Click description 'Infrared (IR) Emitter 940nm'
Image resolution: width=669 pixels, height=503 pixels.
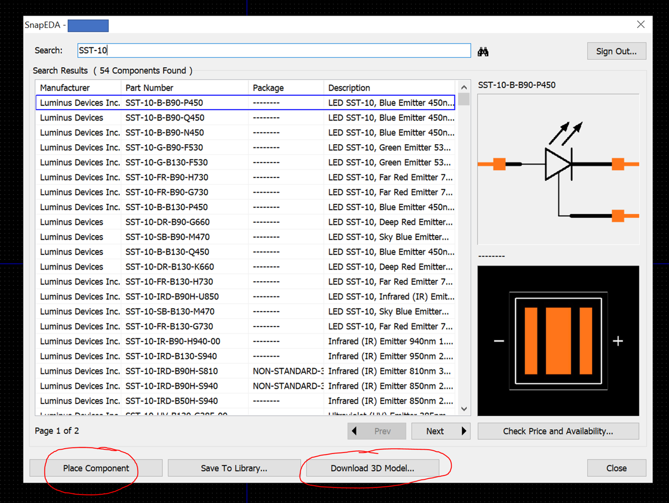(390, 341)
